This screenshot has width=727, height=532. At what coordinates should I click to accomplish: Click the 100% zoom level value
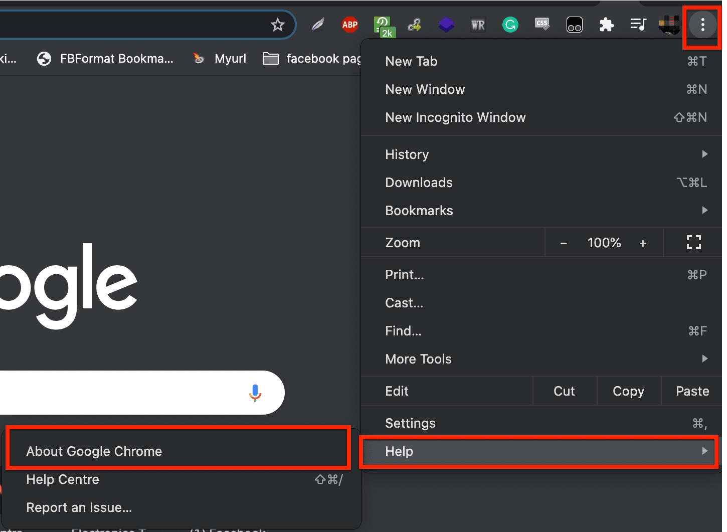pos(604,243)
